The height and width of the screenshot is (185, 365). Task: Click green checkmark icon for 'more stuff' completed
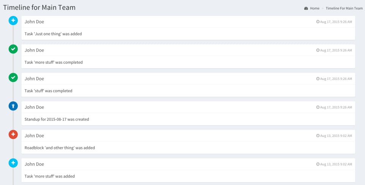pyautogui.click(x=13, y=49)
